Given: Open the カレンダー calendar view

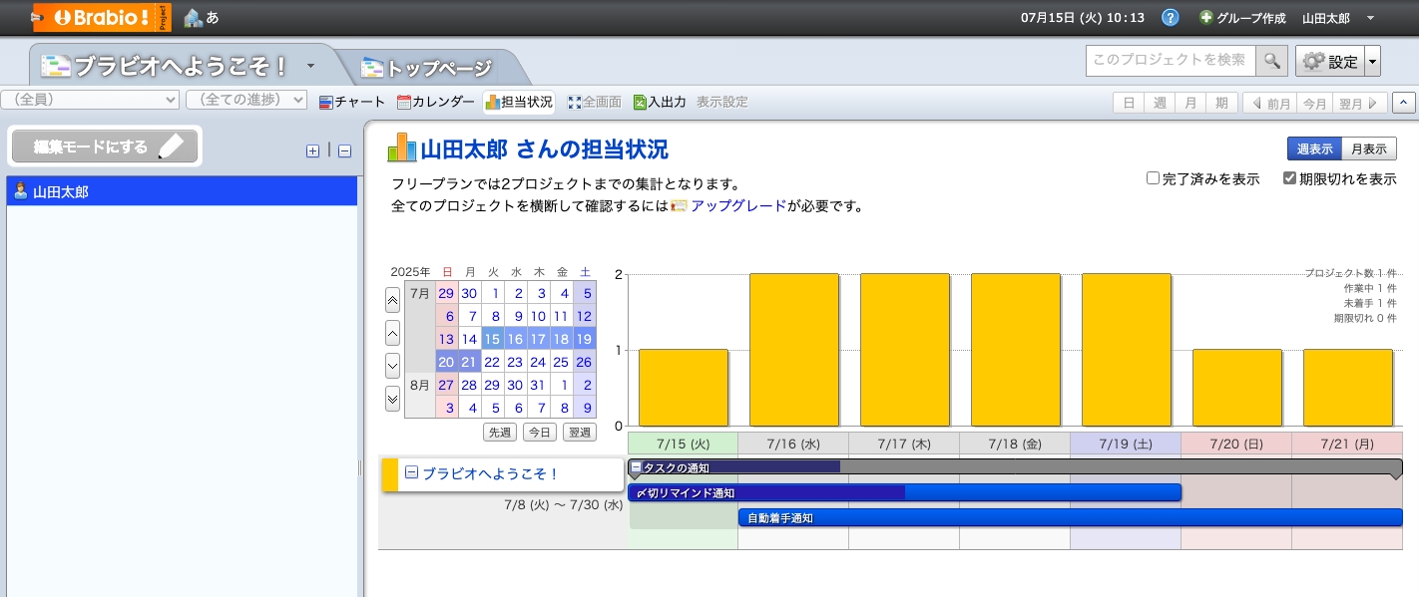Looking at the screenshot, I should (435, 102).
